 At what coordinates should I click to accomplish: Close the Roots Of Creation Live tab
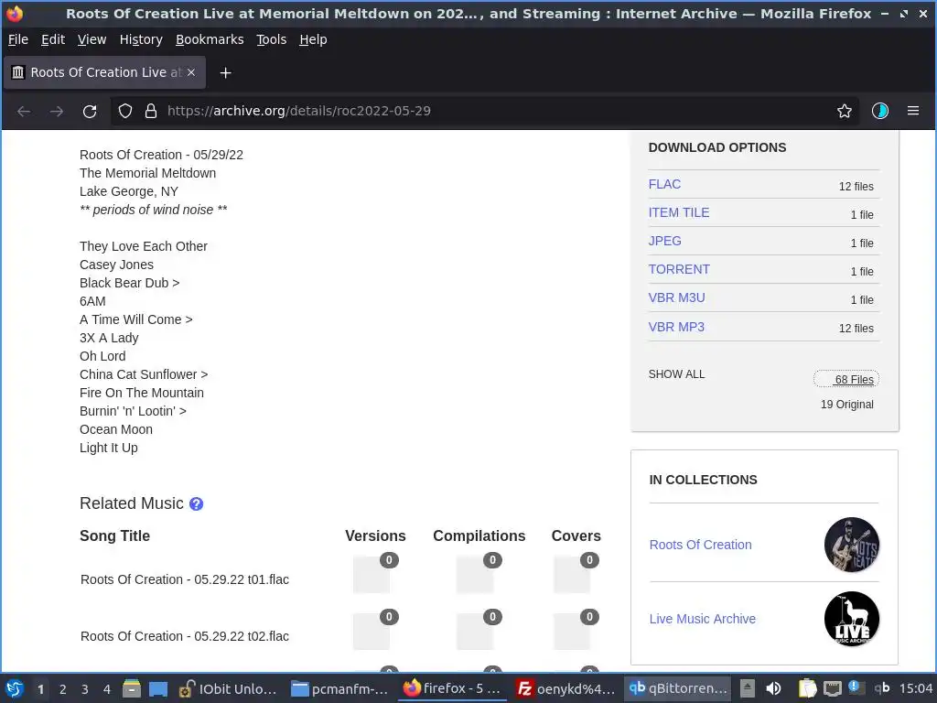[x=191, y=72]
